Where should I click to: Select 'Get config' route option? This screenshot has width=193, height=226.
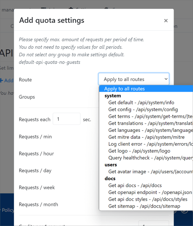(x=143, y=110)
